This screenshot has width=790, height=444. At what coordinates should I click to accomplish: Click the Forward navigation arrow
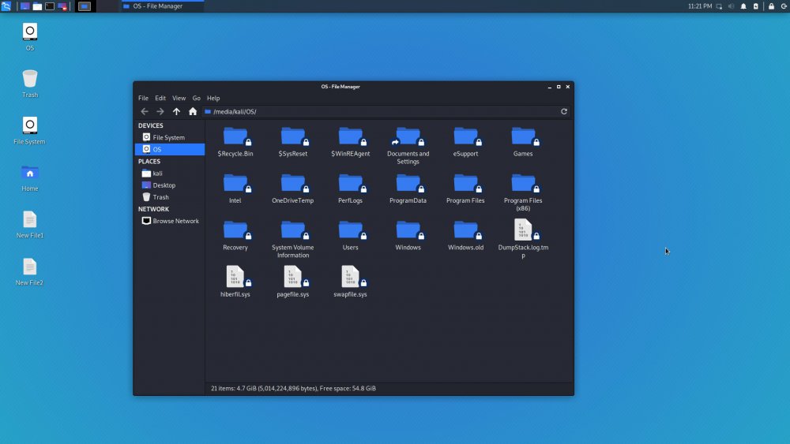(160, 111)
